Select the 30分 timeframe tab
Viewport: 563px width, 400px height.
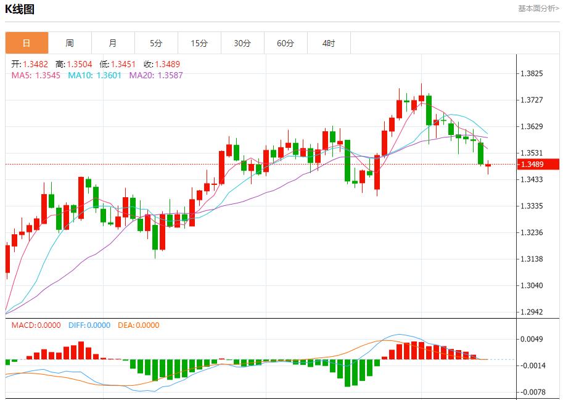coord(242,43)
